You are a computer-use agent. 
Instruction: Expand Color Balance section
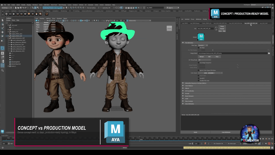pyautogui.click(x=183, y=86)
